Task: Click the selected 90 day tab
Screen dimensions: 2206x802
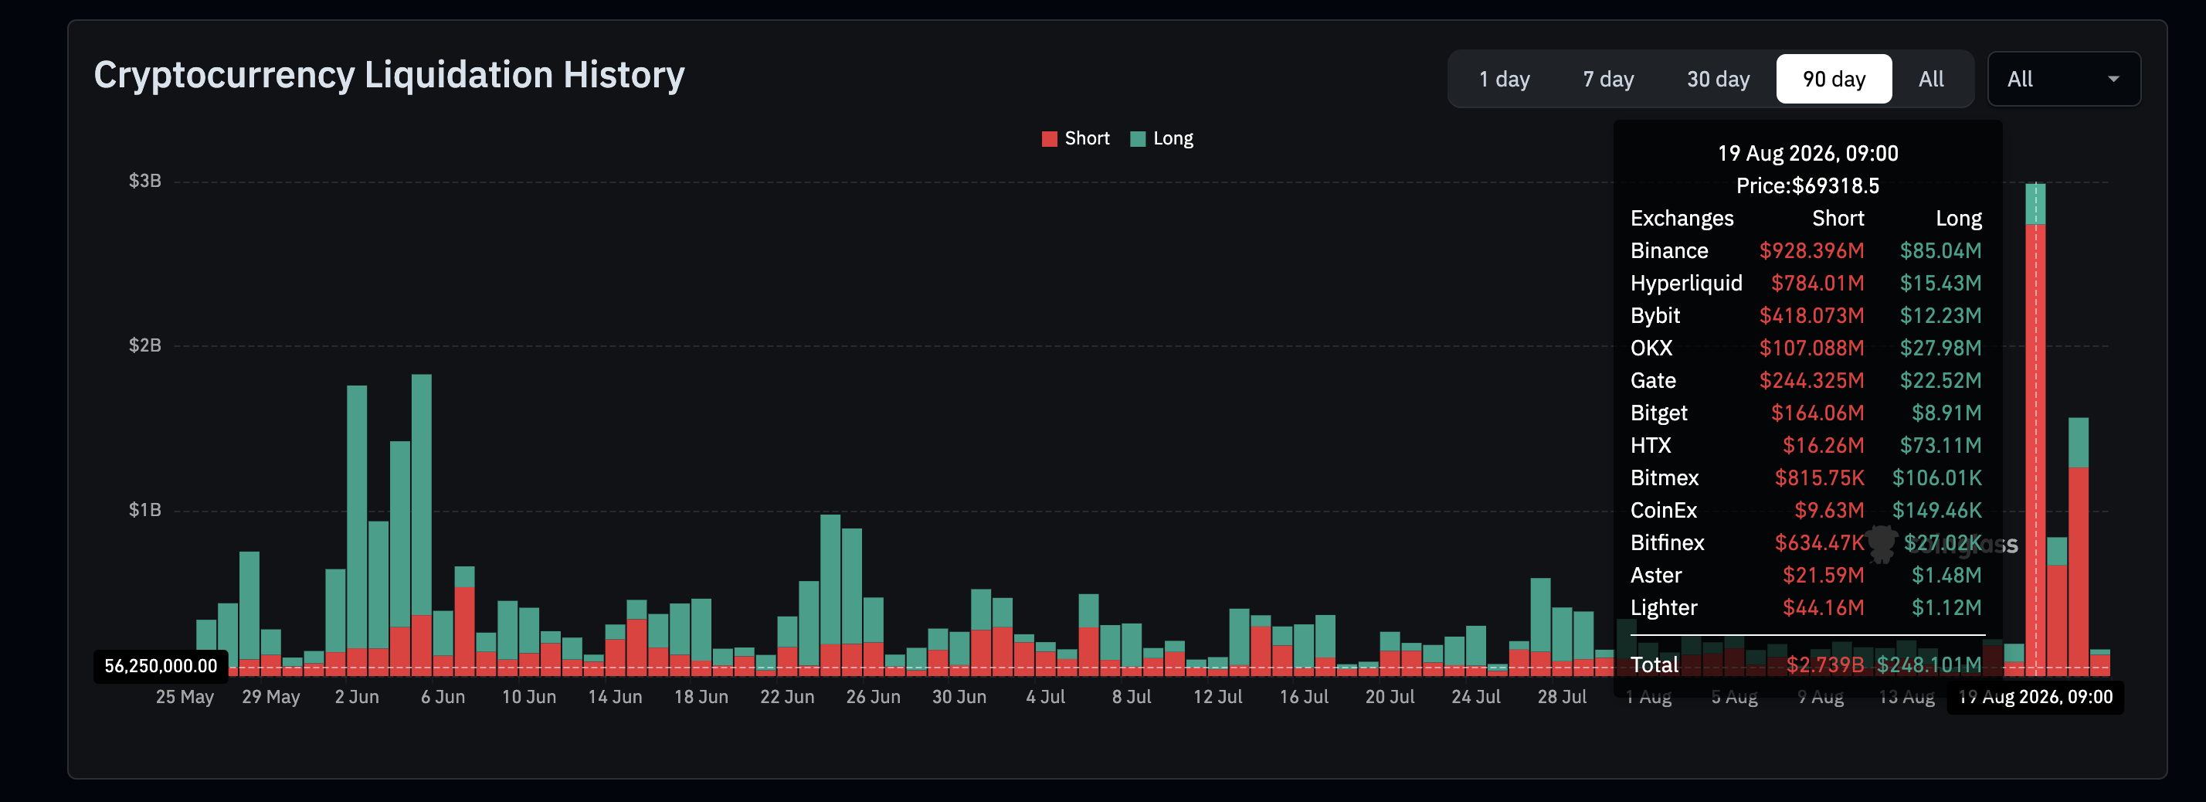Action: pyautogui.click(x=1834, y=79)
